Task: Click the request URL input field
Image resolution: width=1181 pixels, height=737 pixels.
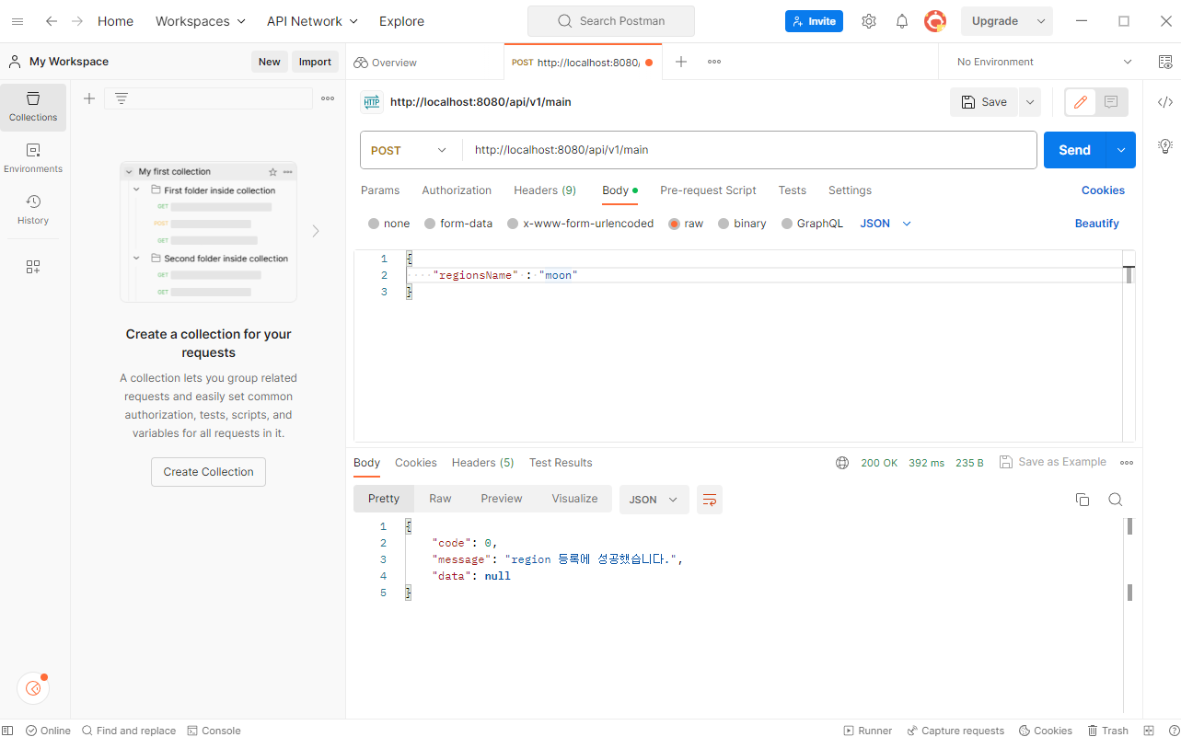Action: (749, 150)
